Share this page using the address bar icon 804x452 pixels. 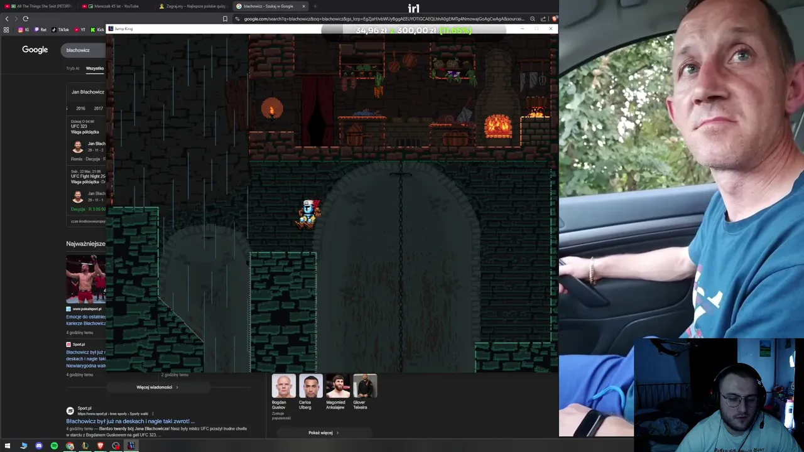click(x=543, y=19)
